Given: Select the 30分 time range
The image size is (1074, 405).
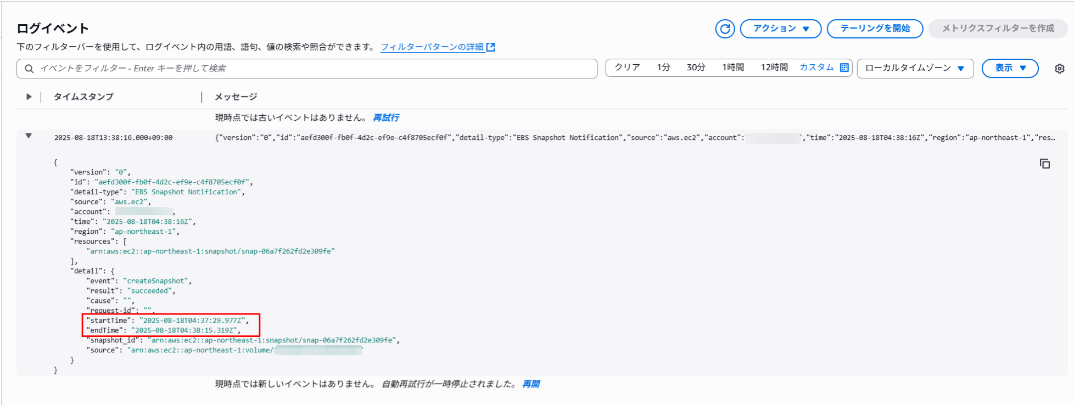Looking at the screenshot, I should pos(696,67).
